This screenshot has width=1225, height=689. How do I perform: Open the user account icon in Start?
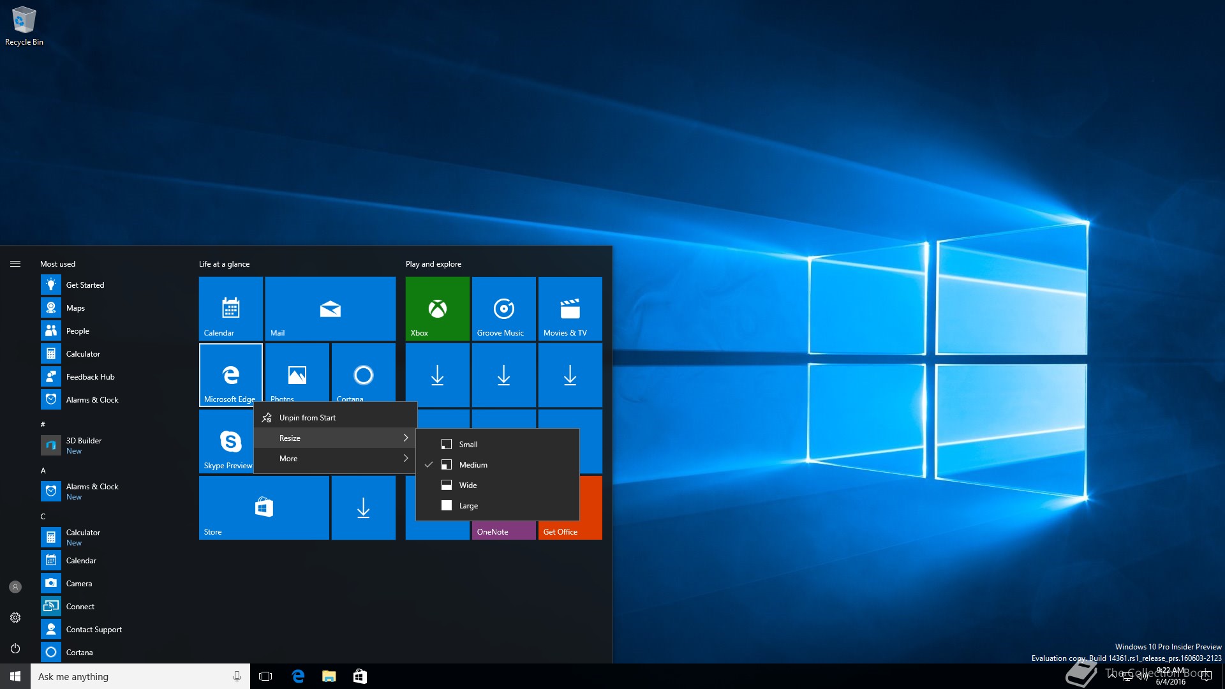click(x=15, y=587)
